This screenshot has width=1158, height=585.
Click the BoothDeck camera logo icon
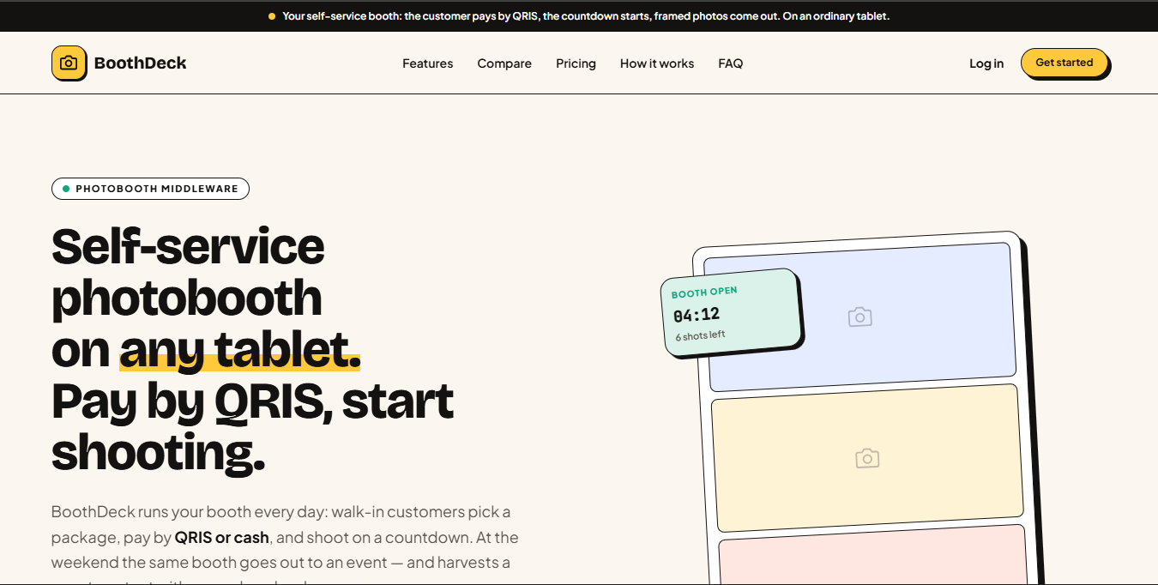69,63
